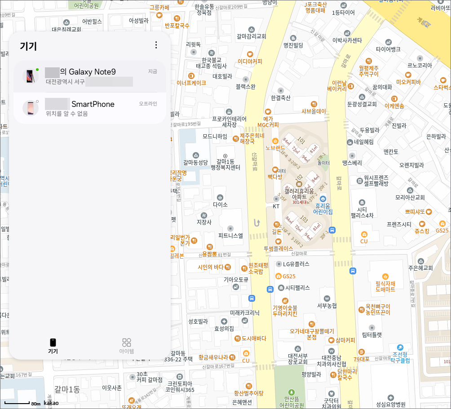Switch to the 아이템 tab
The height and width of the screenshot is (409, 451).
click(127, 346)
